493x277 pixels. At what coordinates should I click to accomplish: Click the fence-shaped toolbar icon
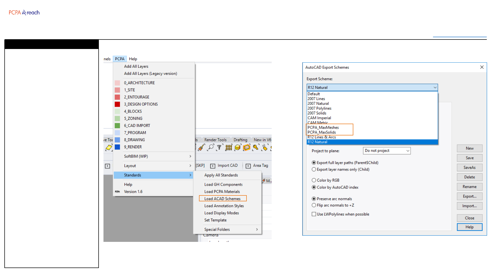[229, 147]
